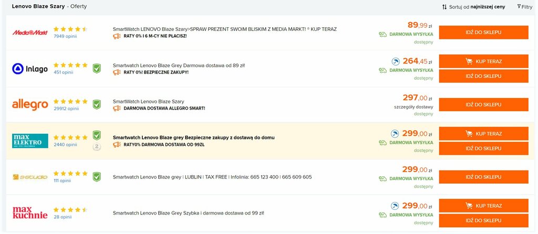
Task: Click the megaphone promo icon in allegro row
Action: tap(117, 108)
